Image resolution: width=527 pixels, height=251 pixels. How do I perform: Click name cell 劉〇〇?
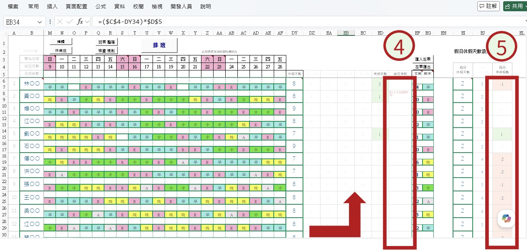(x=32, y=134)
